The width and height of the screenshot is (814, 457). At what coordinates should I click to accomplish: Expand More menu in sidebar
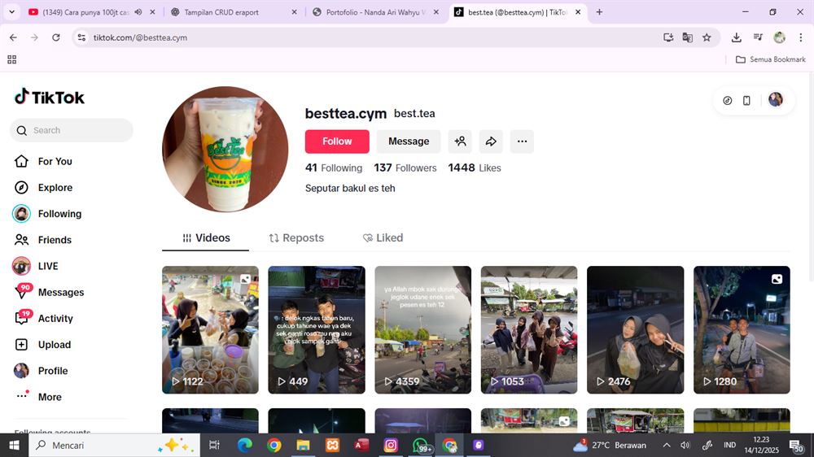[x=49, y=398]
